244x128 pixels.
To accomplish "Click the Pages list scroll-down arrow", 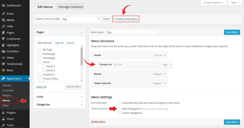I will click(x=82, y=81).
